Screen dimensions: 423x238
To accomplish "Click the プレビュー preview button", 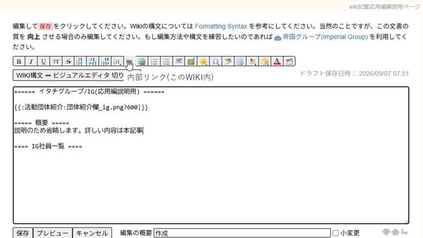I will coord(53,233).
